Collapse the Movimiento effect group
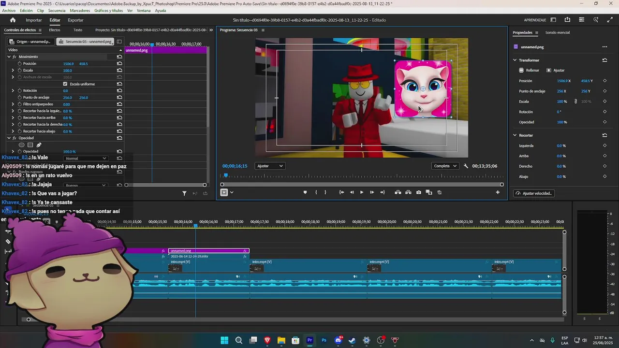 click(x=9, y=57)
